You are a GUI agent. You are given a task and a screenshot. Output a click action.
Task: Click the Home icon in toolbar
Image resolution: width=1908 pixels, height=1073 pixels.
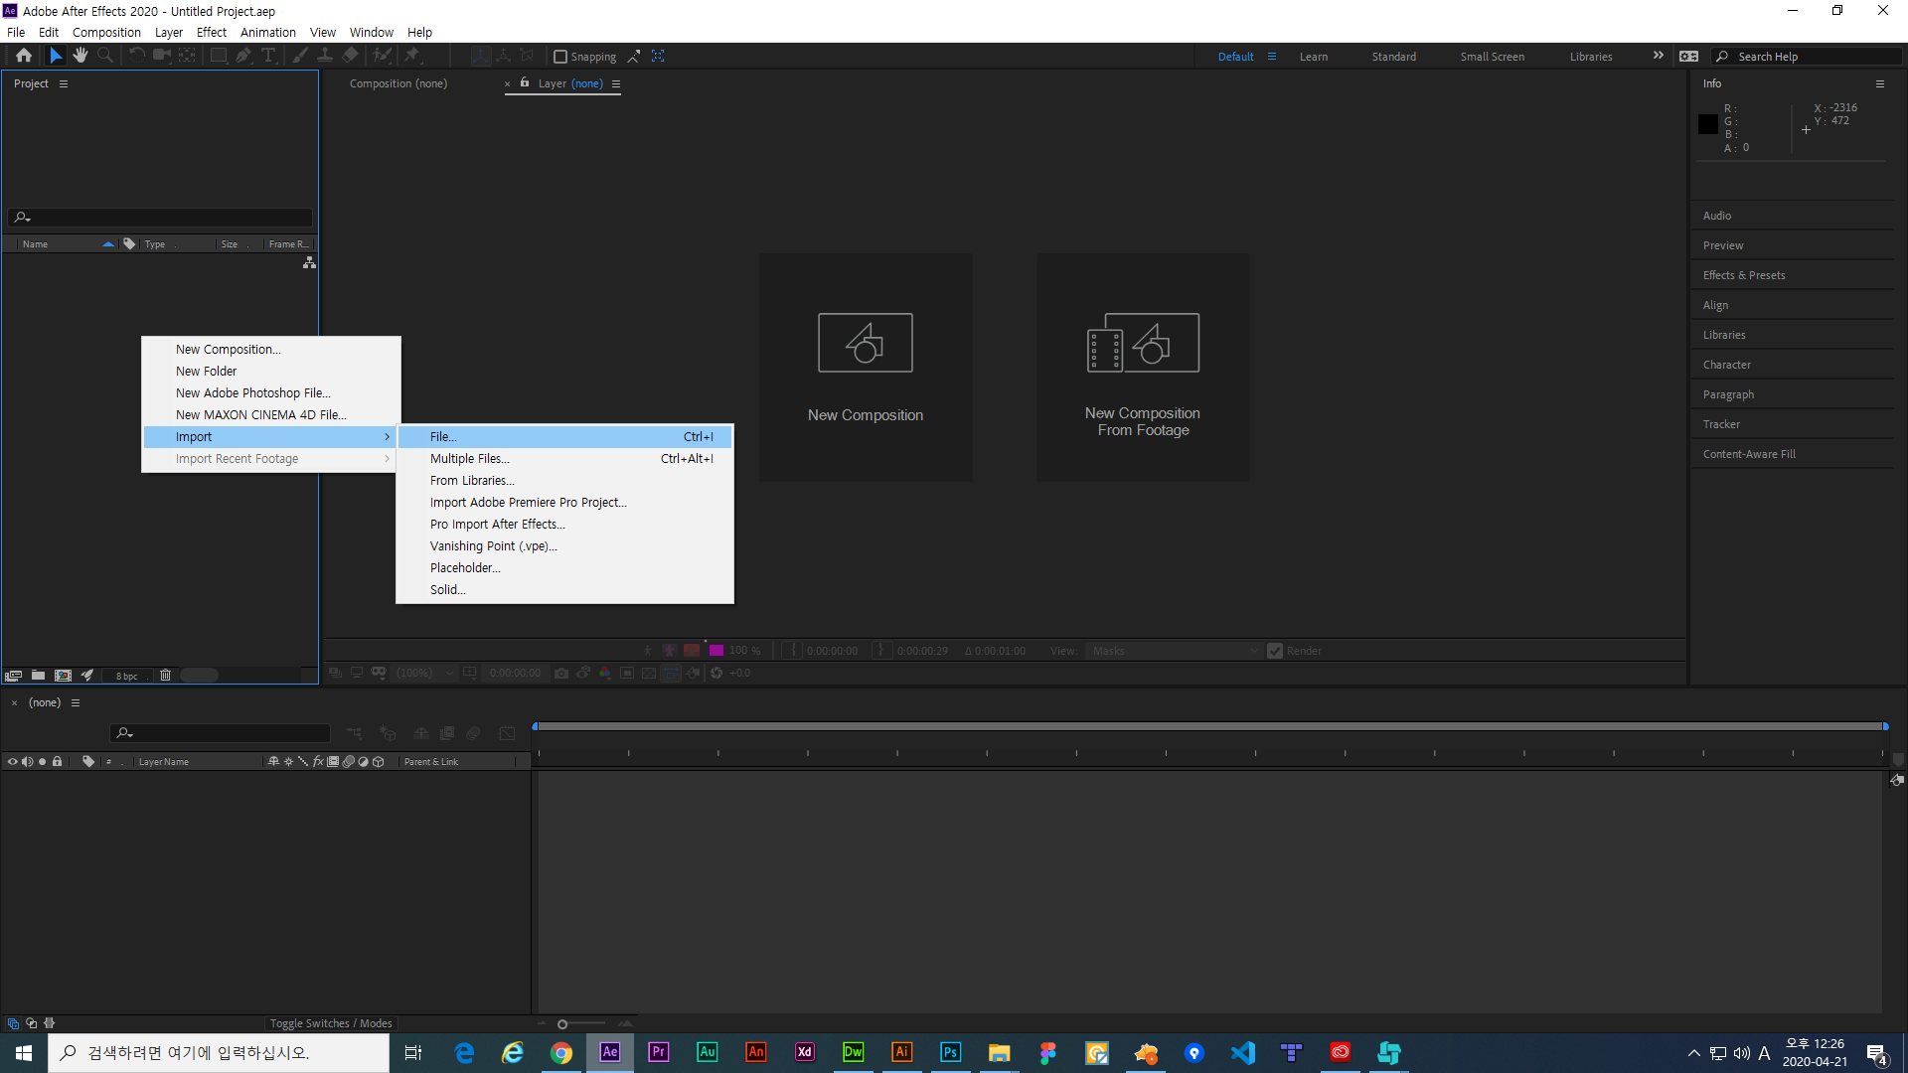[x=24, y=56]
